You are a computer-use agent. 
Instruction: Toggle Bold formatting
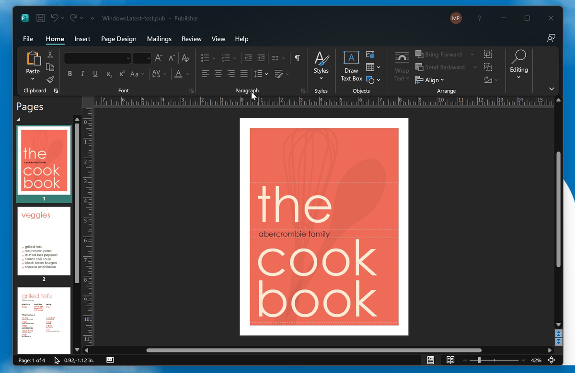[70, 74]
